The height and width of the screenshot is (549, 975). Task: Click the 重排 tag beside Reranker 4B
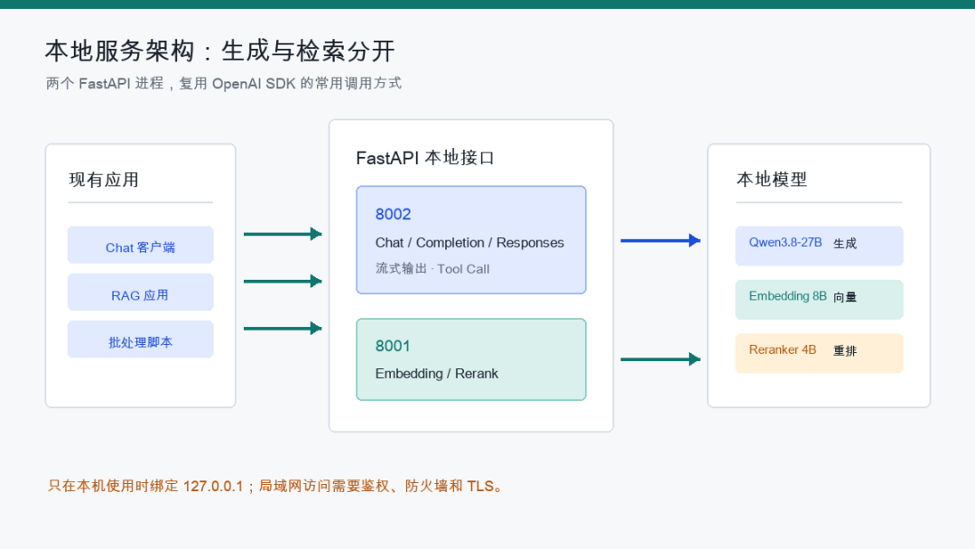[845, 350]
